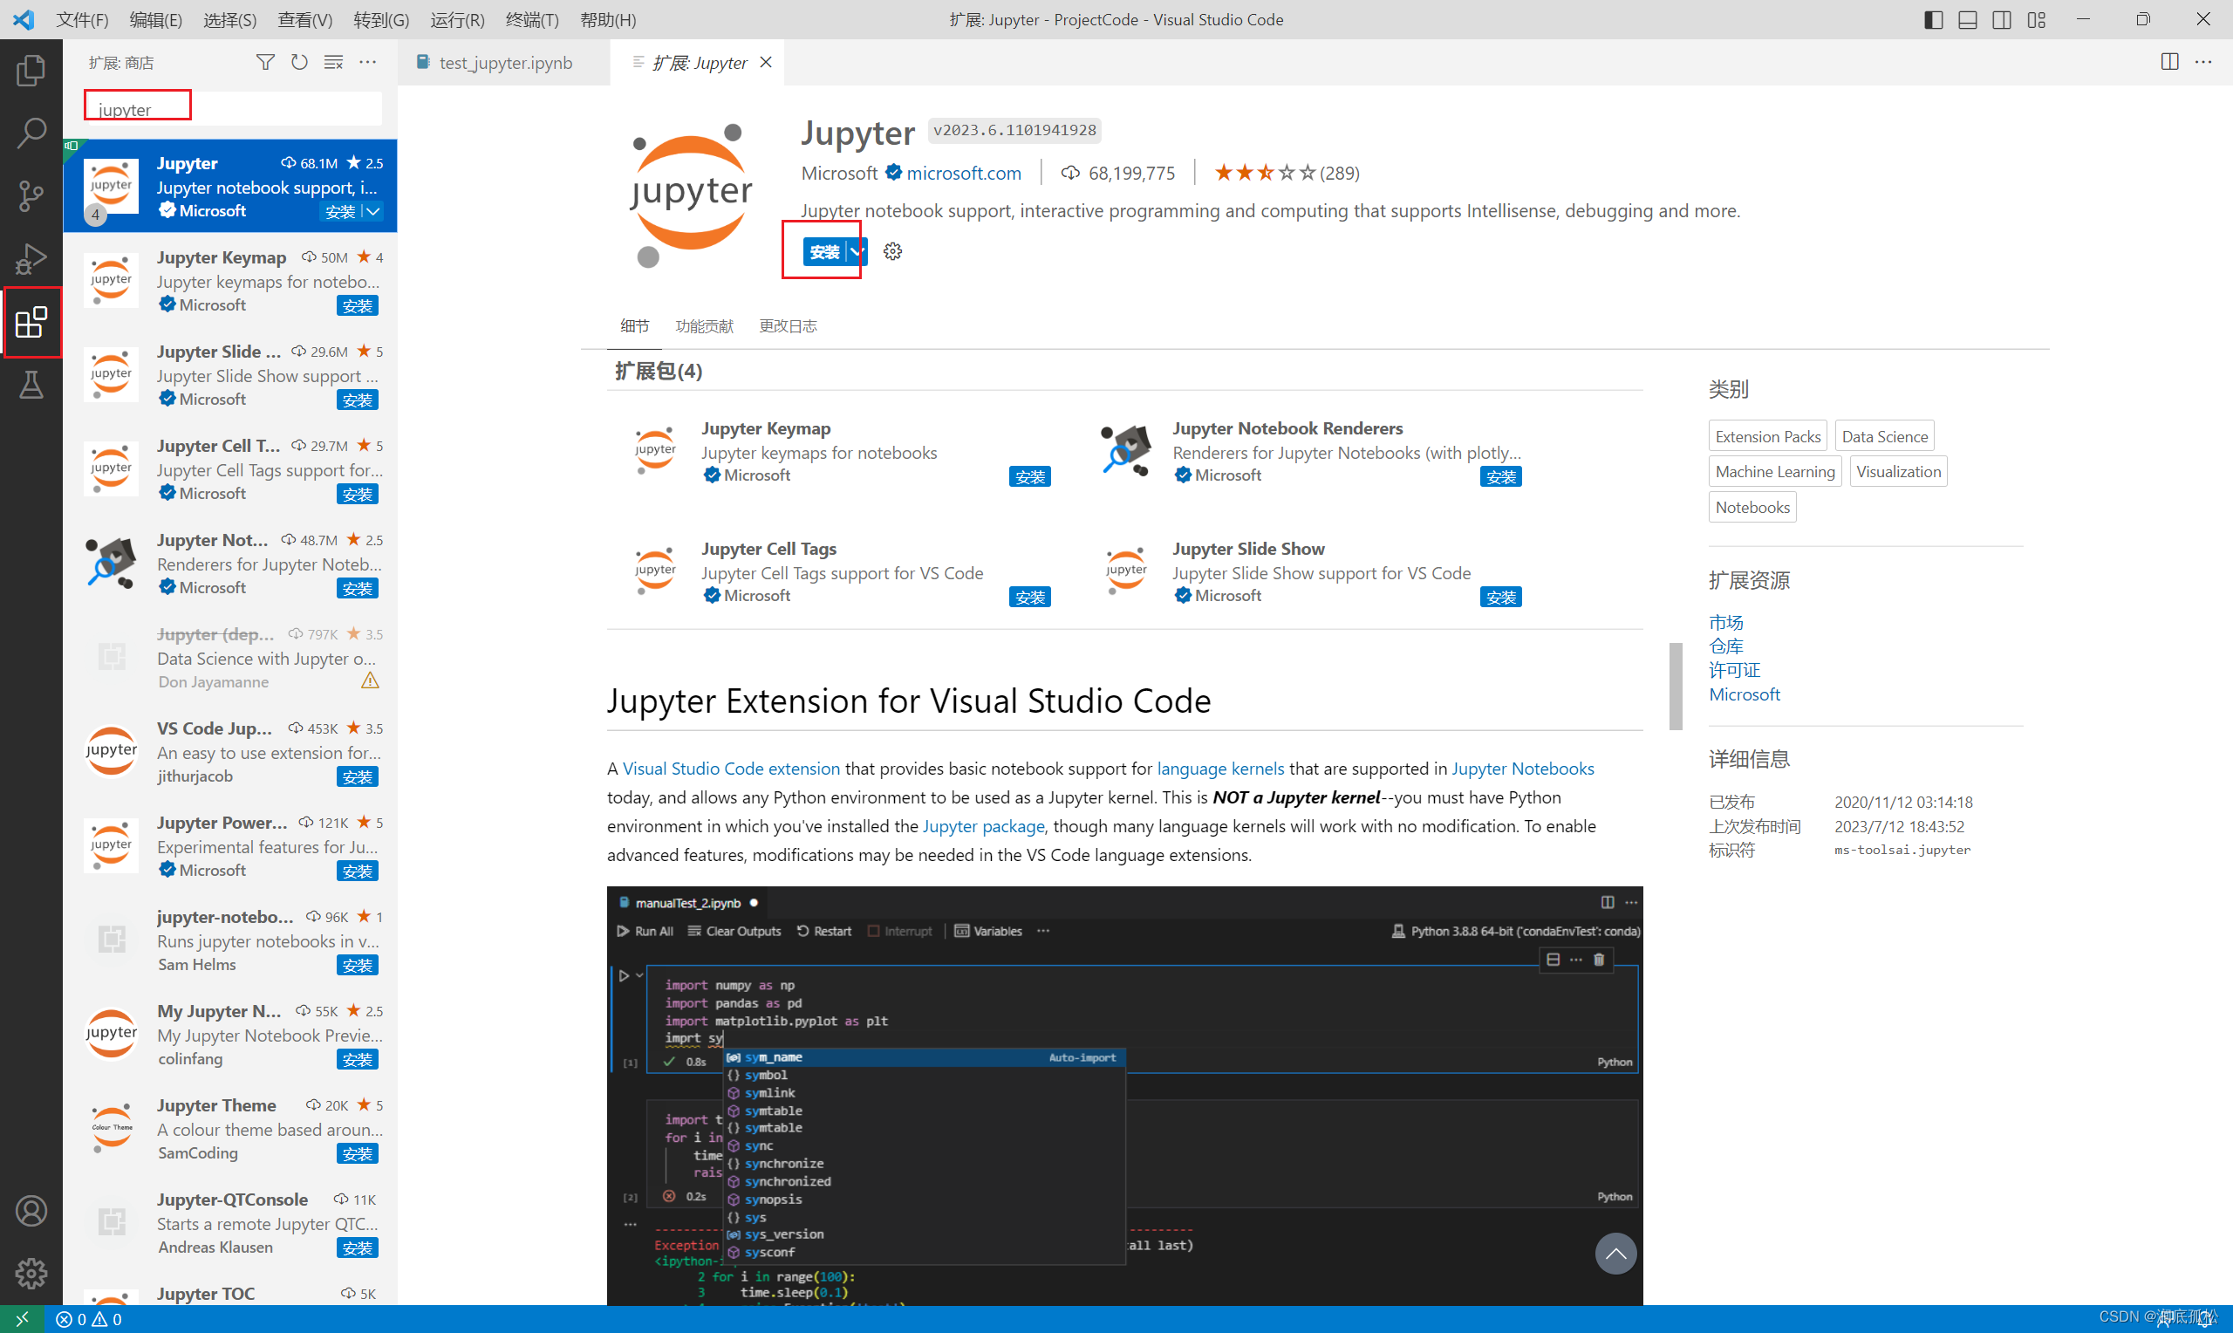Viewport: 2233px width, 1333px height.
Task: Click the filter extensions funnel icon
Action: [x=265, y=62]
